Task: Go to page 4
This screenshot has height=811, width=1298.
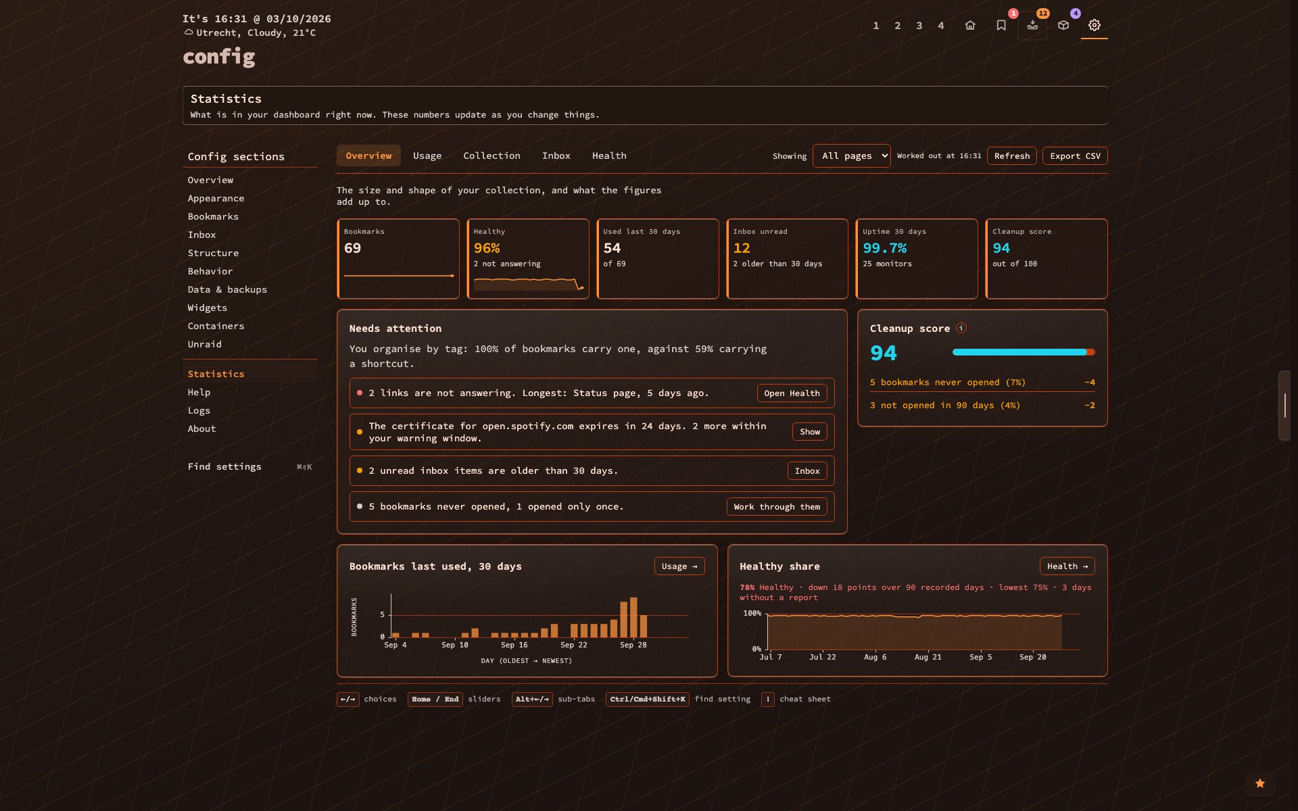Action: [941, 26]
